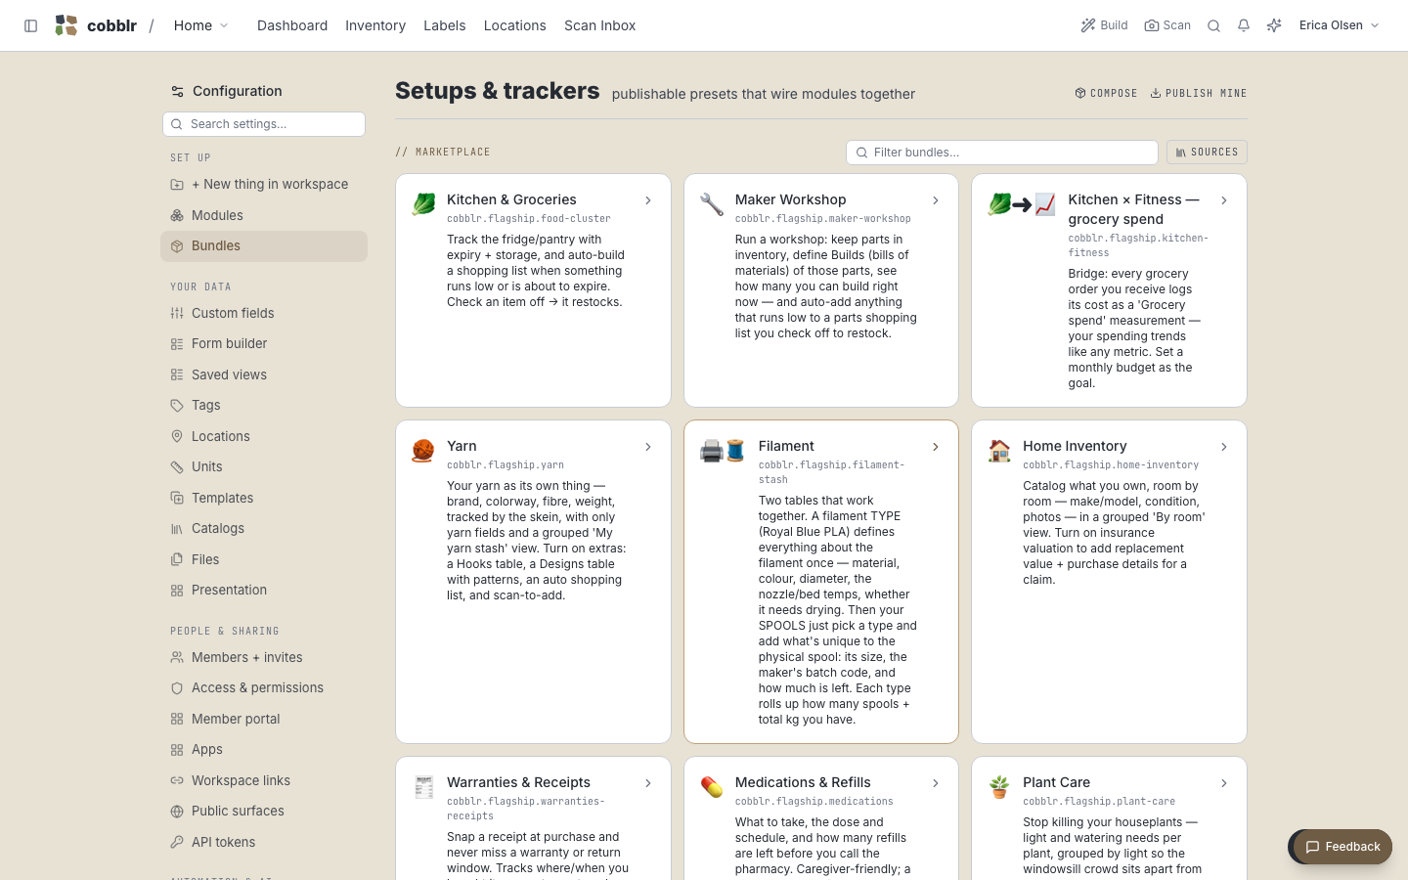
Task: Open the Apps settings item
Action: [264, 749]
